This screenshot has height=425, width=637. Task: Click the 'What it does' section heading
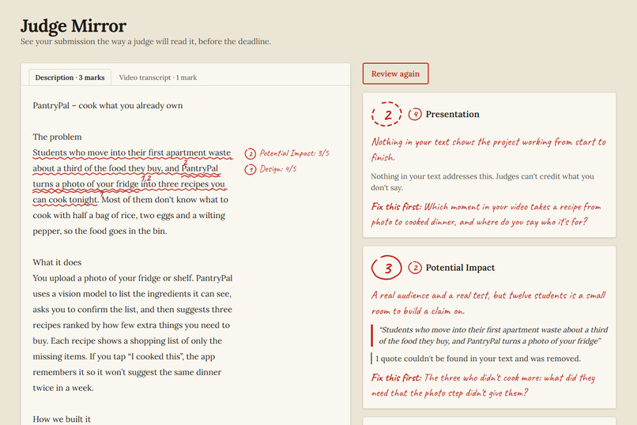click(57, 262)
